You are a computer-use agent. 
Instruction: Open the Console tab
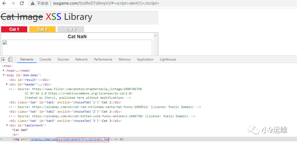coord(45,59)
